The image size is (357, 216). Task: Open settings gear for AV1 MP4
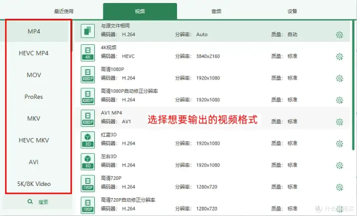pos(339,122)
